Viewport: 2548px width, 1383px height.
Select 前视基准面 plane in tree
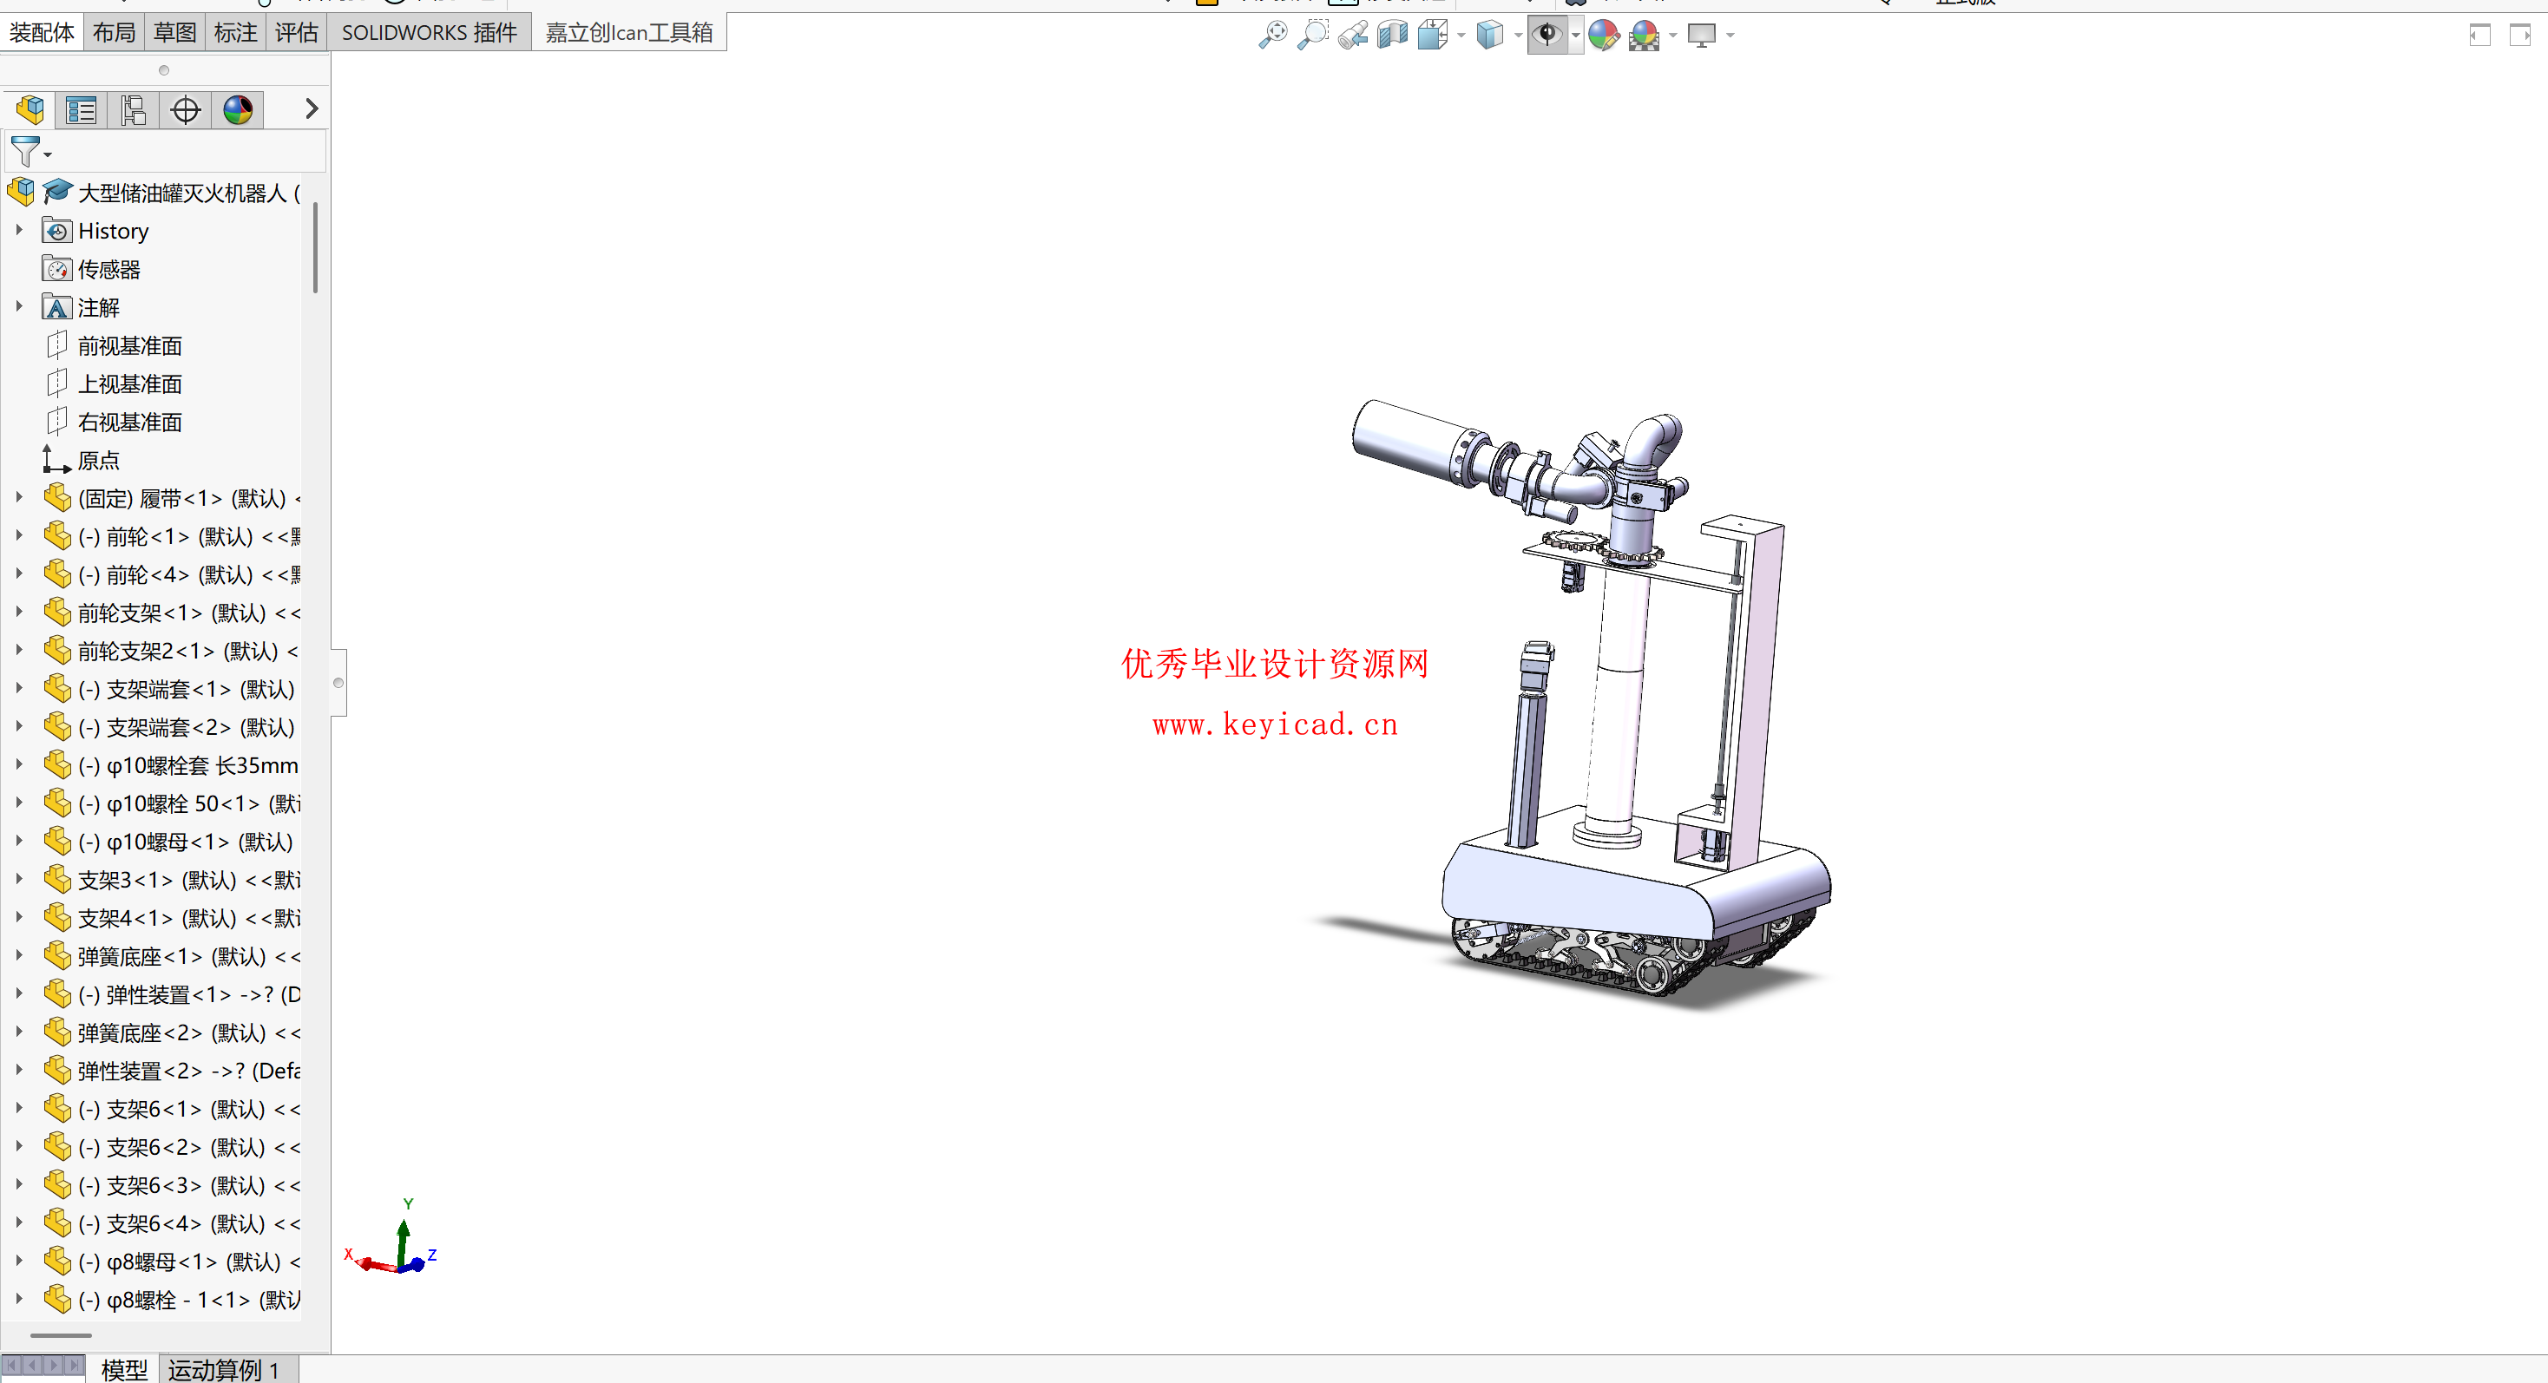pos(129,346)
